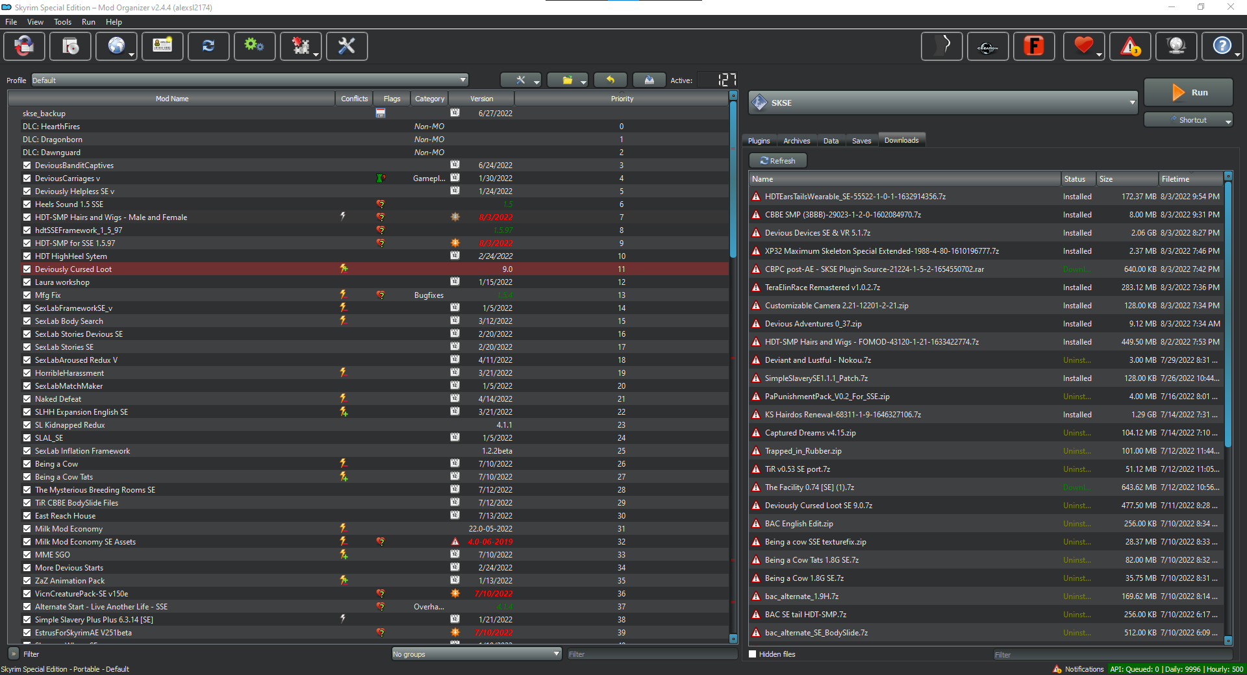The image size is (1247, 675).
Task: Disable the Deviously Cursed Loot mod
Action: tap(27, 269)
